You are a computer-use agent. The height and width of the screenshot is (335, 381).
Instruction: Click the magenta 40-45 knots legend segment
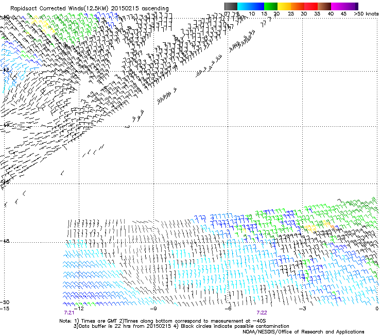(338, 6)
